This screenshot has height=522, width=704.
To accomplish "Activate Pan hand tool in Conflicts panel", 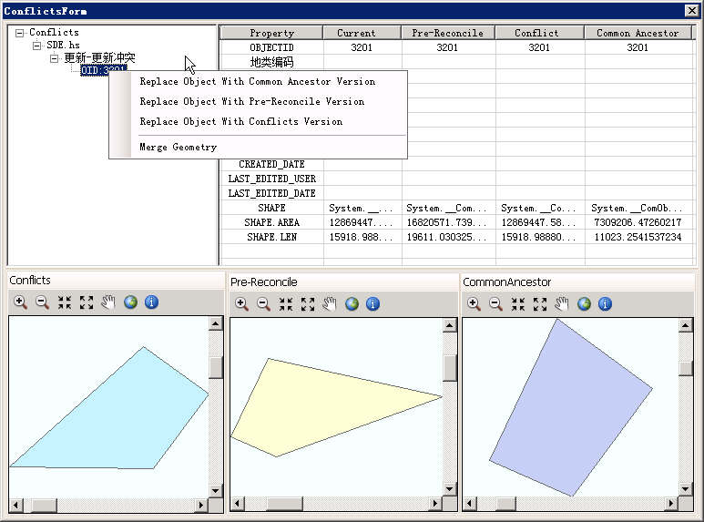I will click(x=108, y=302).
